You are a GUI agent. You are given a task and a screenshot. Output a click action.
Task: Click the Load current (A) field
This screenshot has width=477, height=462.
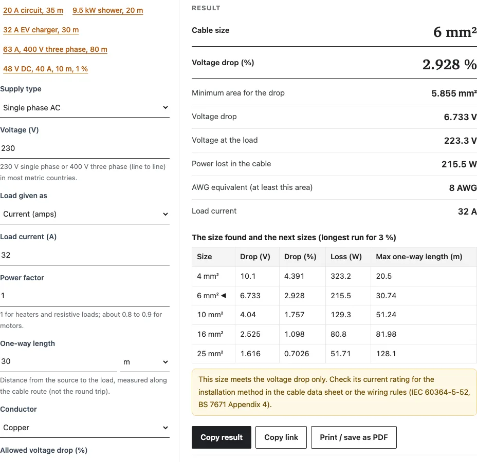coord(85,255)
